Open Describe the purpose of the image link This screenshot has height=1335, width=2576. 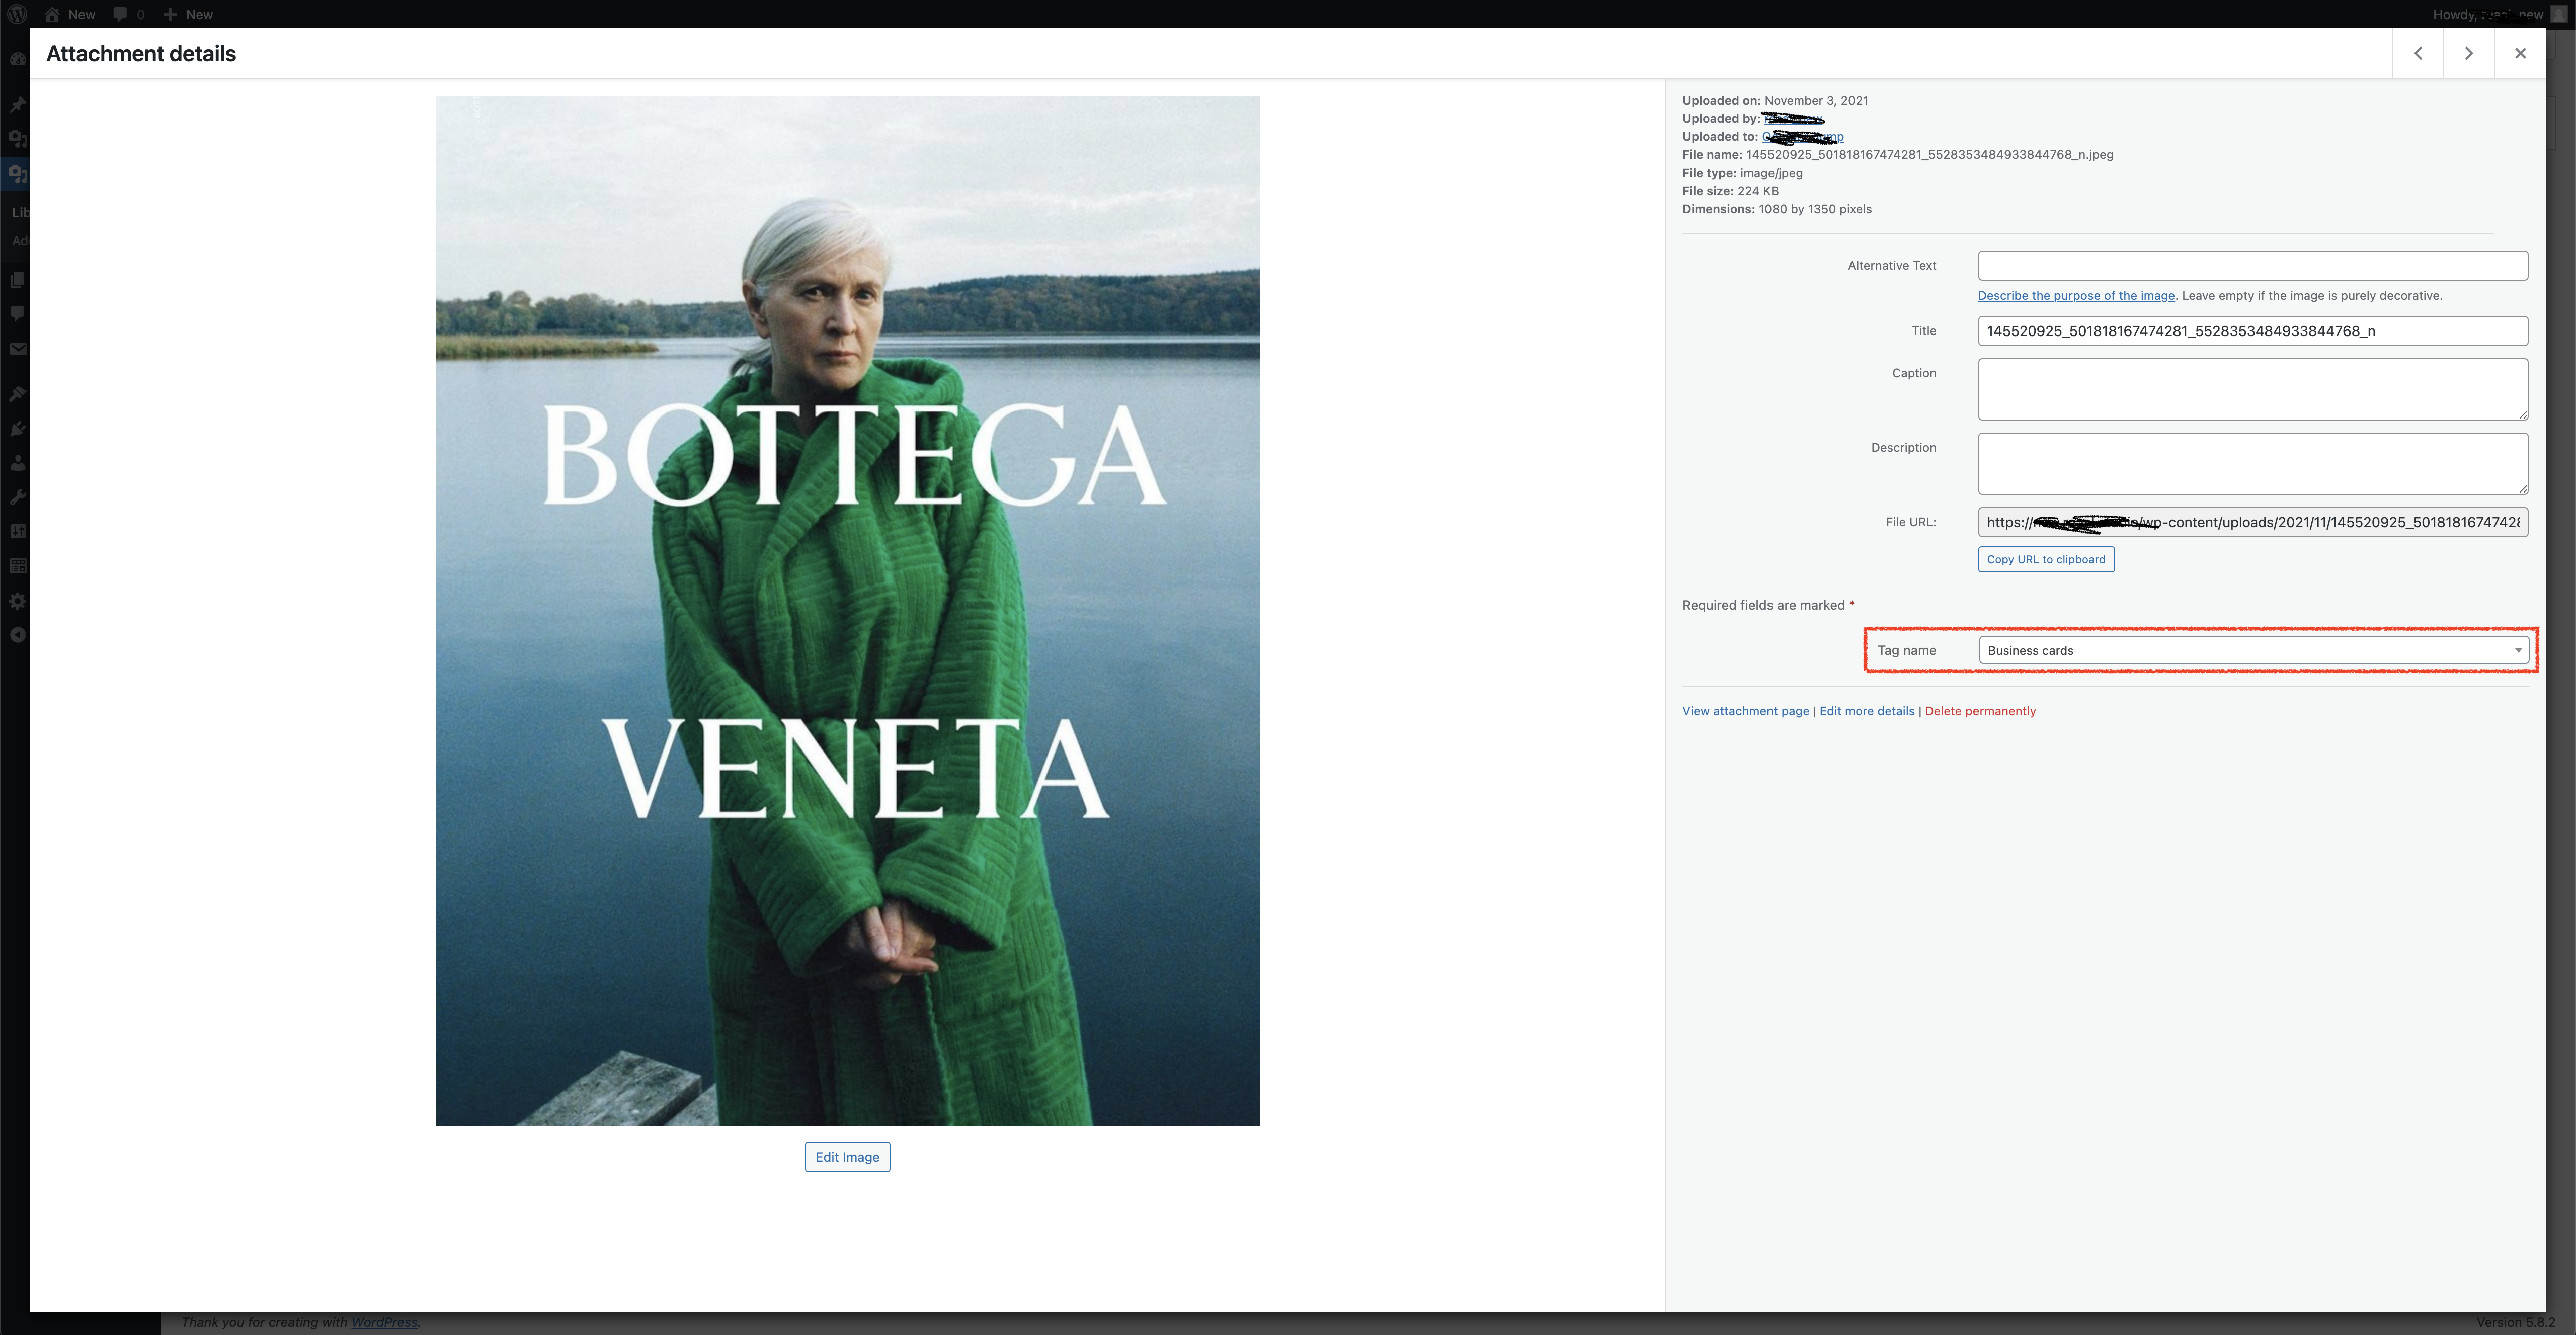click(2076, 295)
